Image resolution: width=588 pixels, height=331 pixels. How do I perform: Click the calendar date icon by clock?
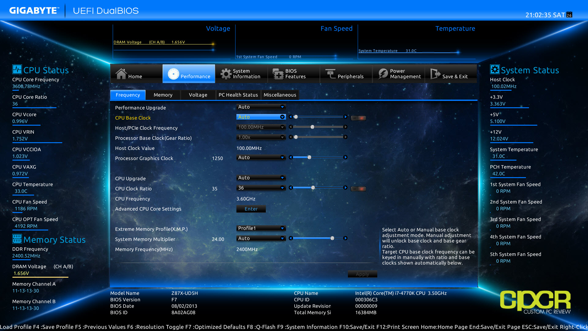coord(569,15)
